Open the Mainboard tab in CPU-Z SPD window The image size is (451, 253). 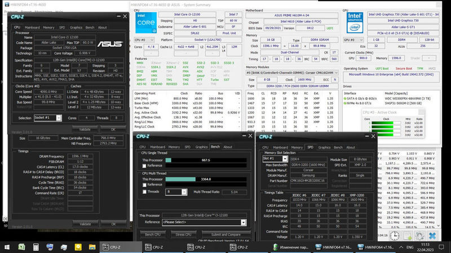click(280, 147)
